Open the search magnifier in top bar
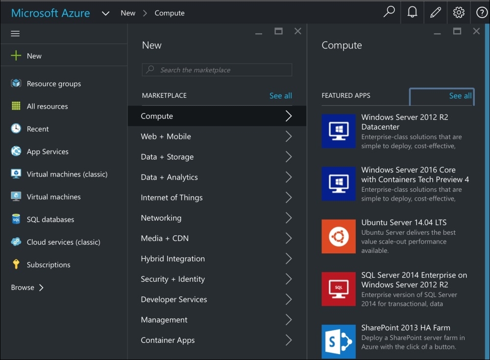This screenshot has width=490, height=360. point(389,12)
